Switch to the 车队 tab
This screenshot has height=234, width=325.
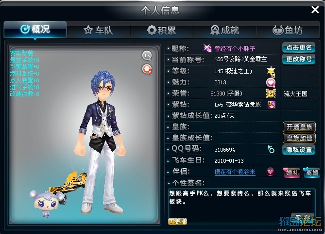pyautogui.click(x=99, y=30)
